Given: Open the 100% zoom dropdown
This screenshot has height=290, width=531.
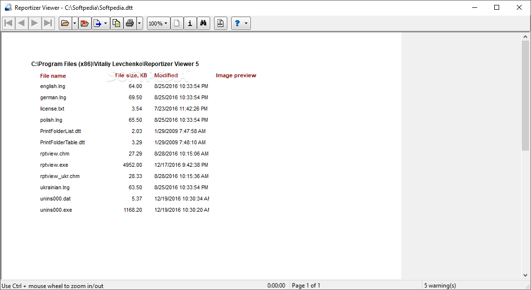Looking at the screenshot, I should point(159,23).
